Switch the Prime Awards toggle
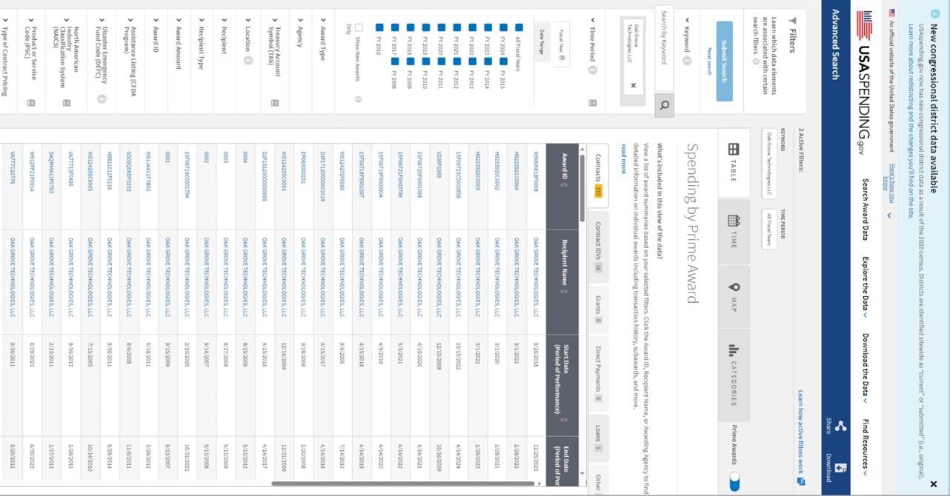The width and height of the screenshot is (950, 496). coord(734,483)
